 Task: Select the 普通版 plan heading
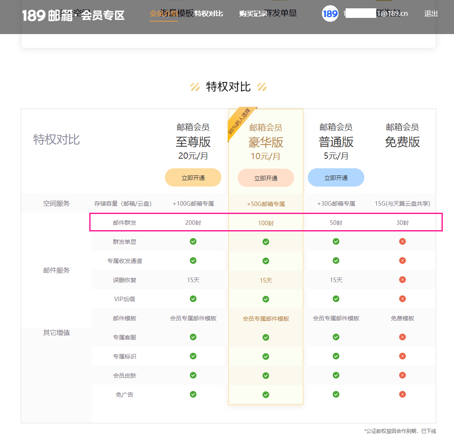(x=336, y=142)
